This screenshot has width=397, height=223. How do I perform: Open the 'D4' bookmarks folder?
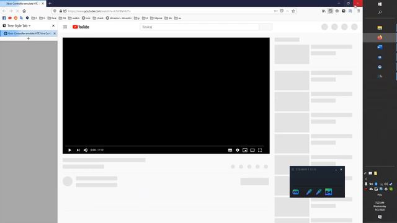click(62, 18)
